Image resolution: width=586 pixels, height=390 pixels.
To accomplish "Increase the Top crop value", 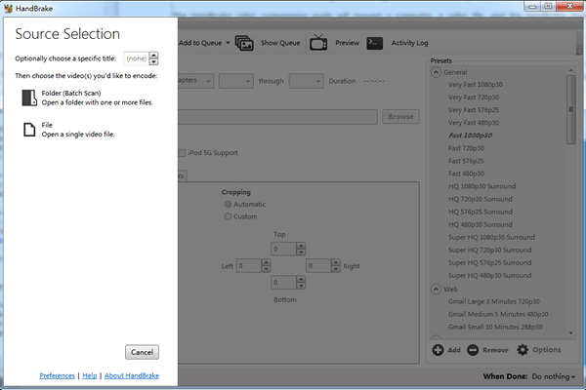I will coord(301,246).
